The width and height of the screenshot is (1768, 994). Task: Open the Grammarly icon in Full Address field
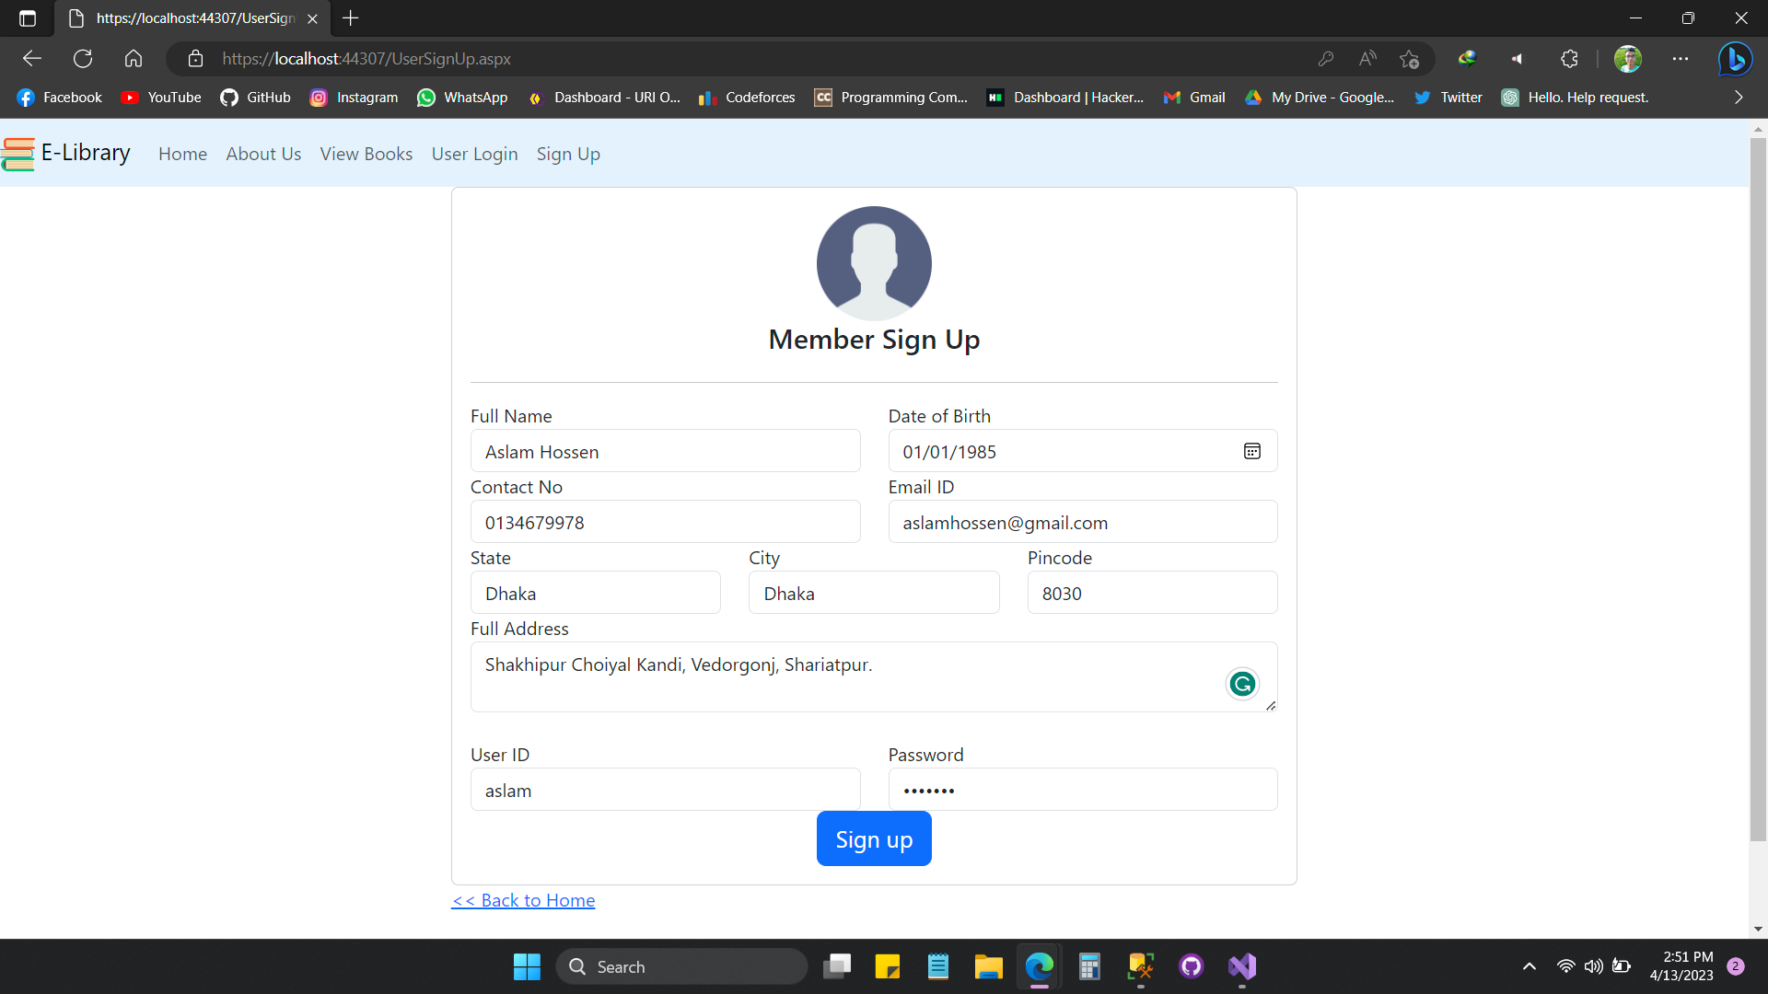(x=1241, y=684)
